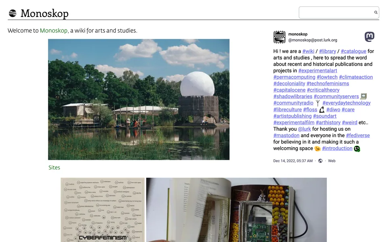Screen dimensions: 387x242
Task: Click the @monoskop@post.lurk.org handle
Action: (x=313, y=40)
